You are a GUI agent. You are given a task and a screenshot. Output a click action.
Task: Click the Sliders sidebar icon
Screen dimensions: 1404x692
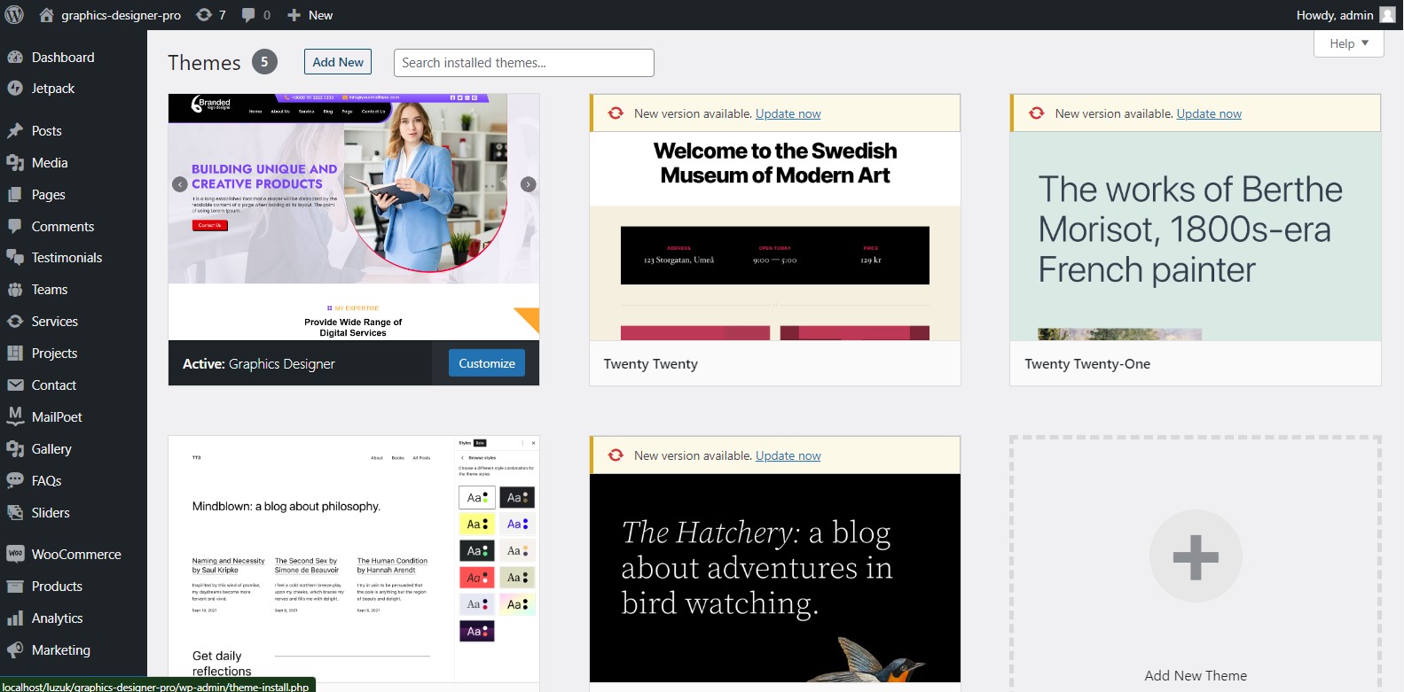pos(15,513)
